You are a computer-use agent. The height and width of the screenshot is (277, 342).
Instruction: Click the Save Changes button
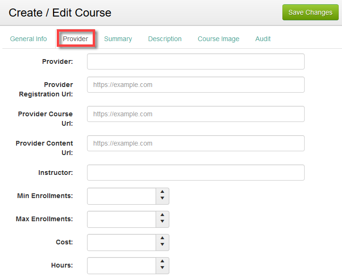pyautogui.click(x=310, y=12)
